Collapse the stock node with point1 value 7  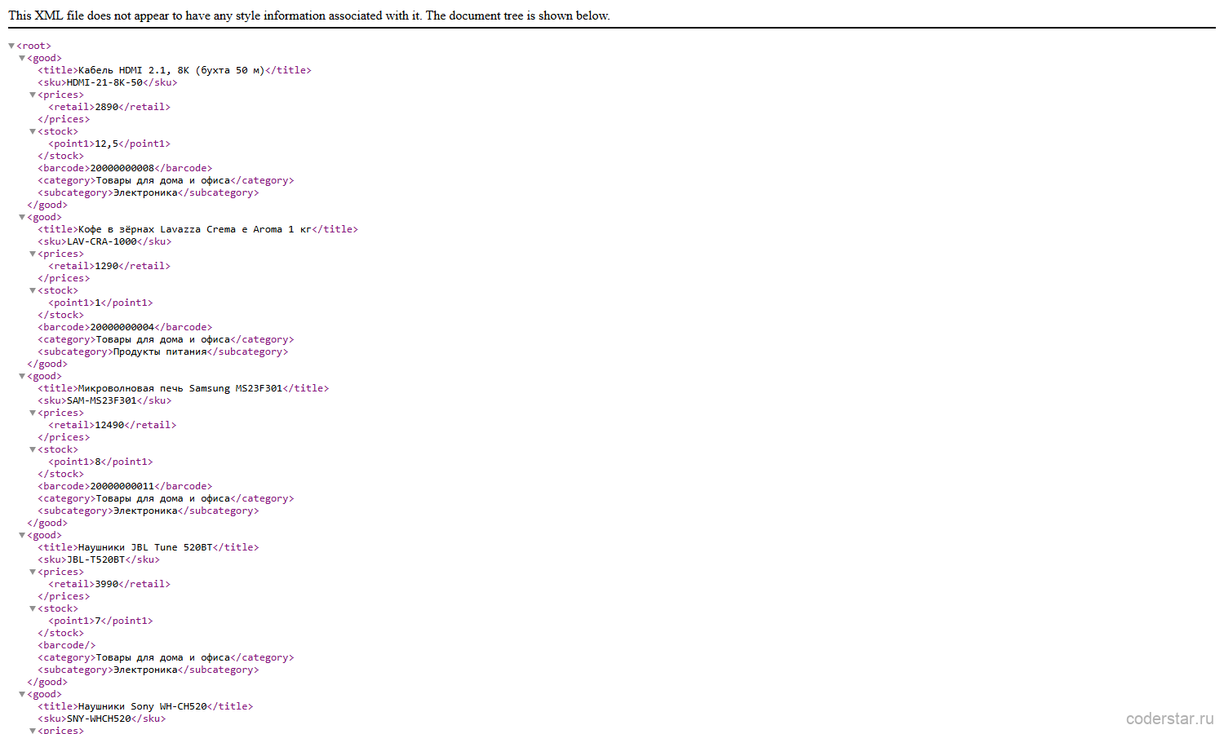pos(33,608)
